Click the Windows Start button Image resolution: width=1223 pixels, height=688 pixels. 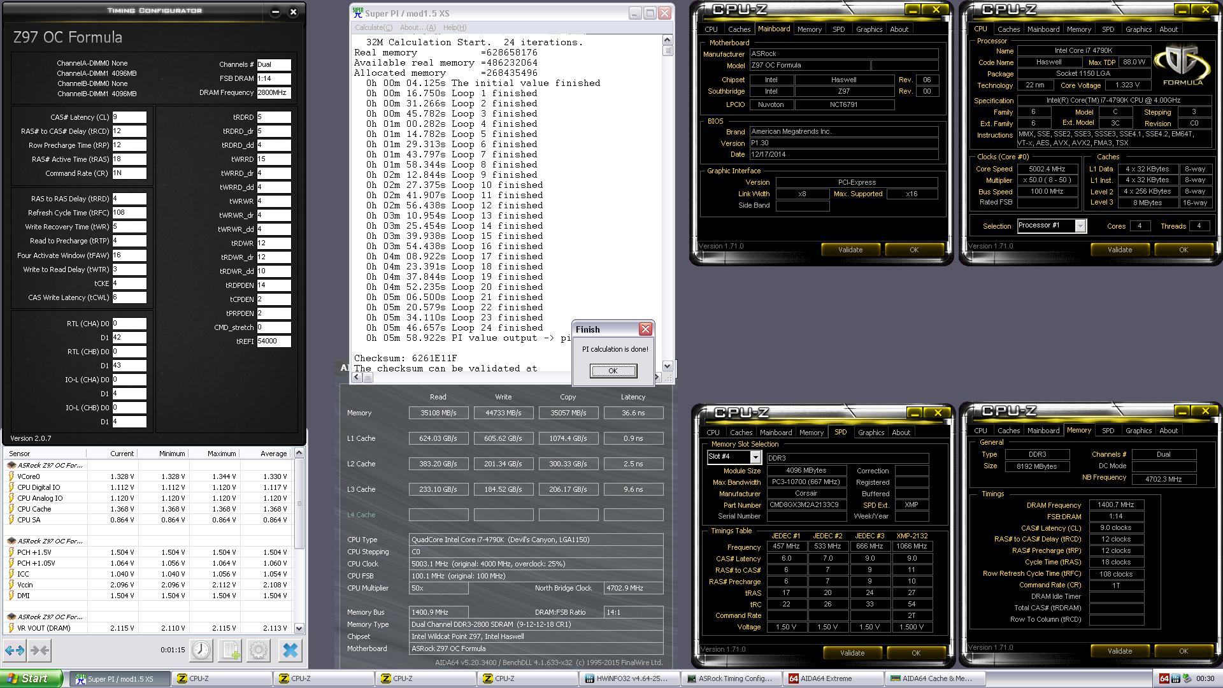point(32,678)
